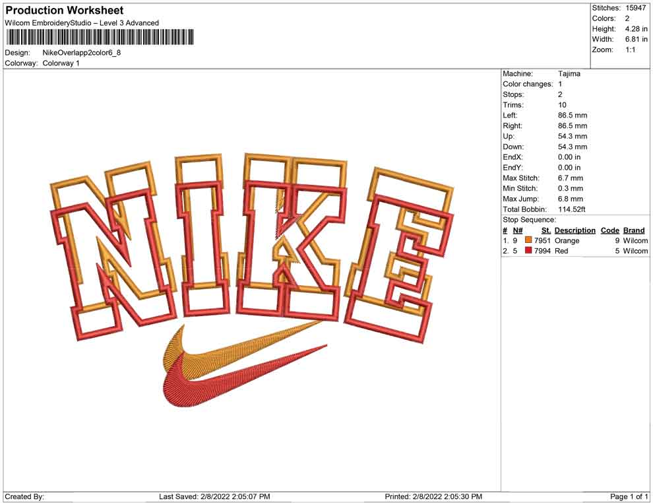Click thread number 7994
This screenshot has height=503, width=653.
542,251
